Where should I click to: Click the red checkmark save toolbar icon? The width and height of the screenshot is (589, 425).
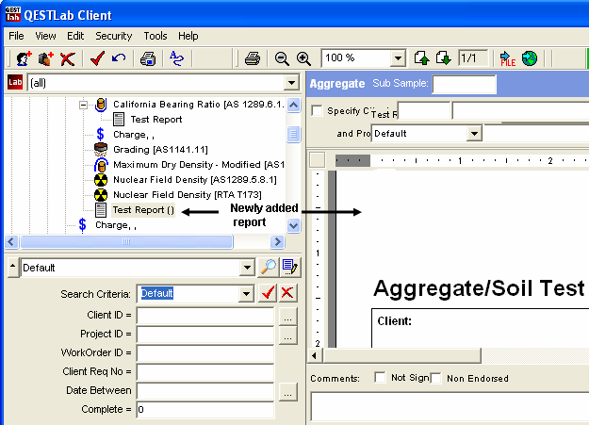coord(97,58)
